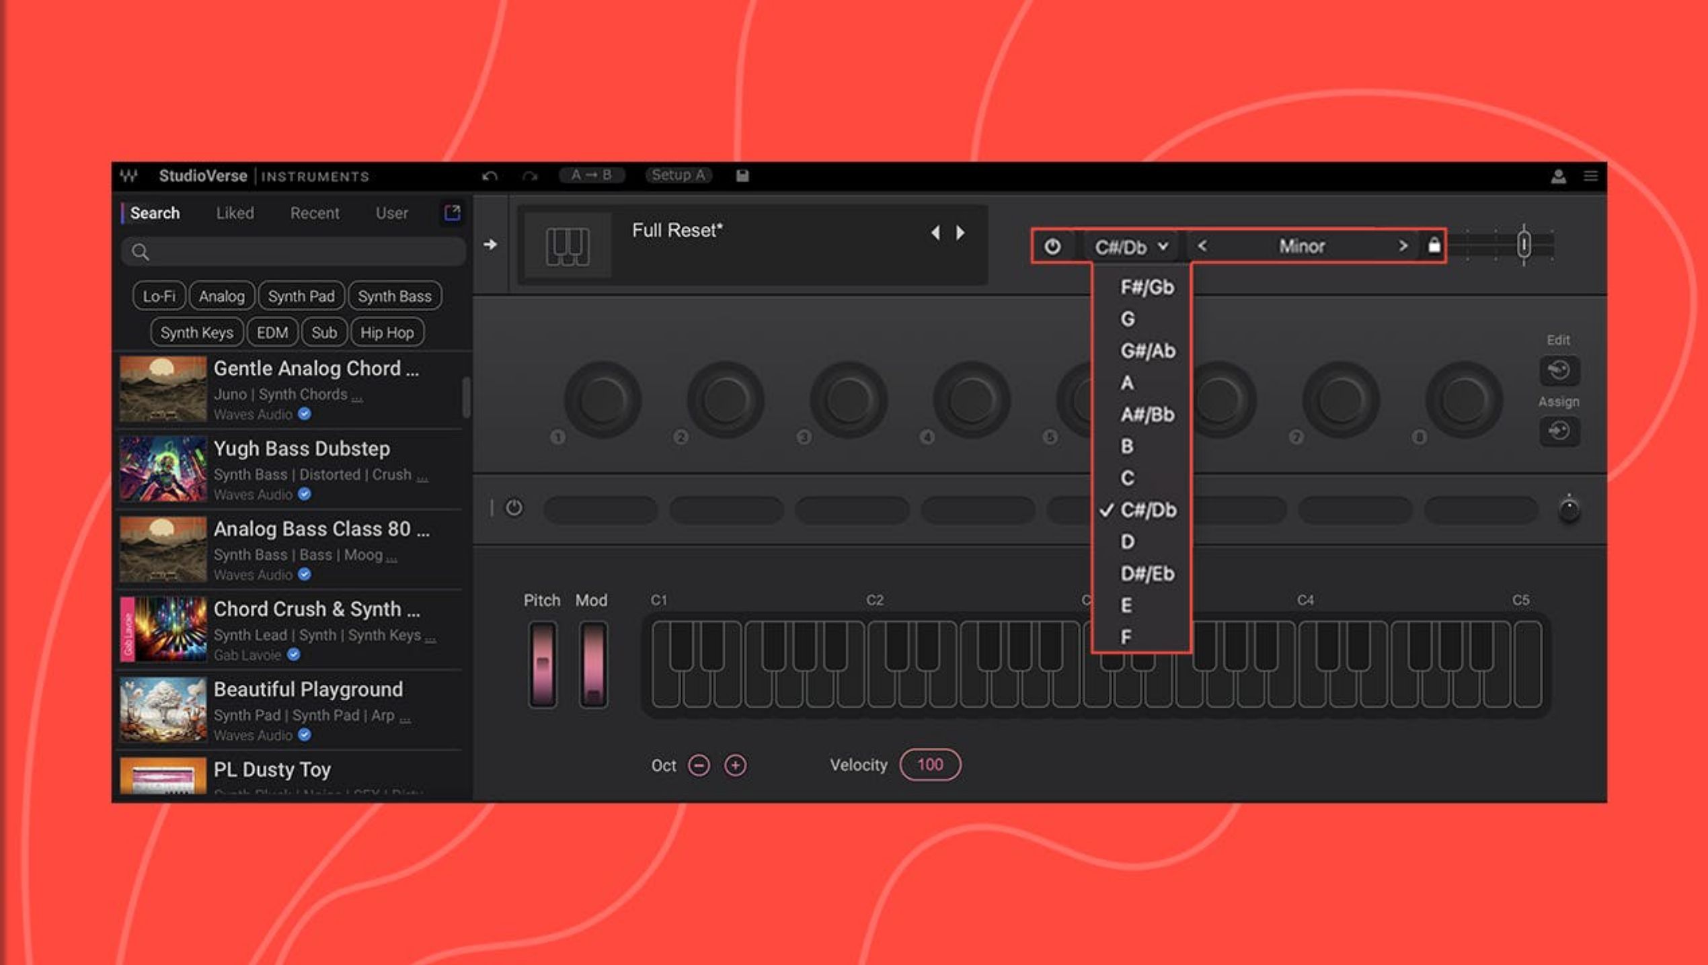Click the Velocity 100 value field
The image size is (1708, 965).
pyautogui.click(x=930, y=765)
